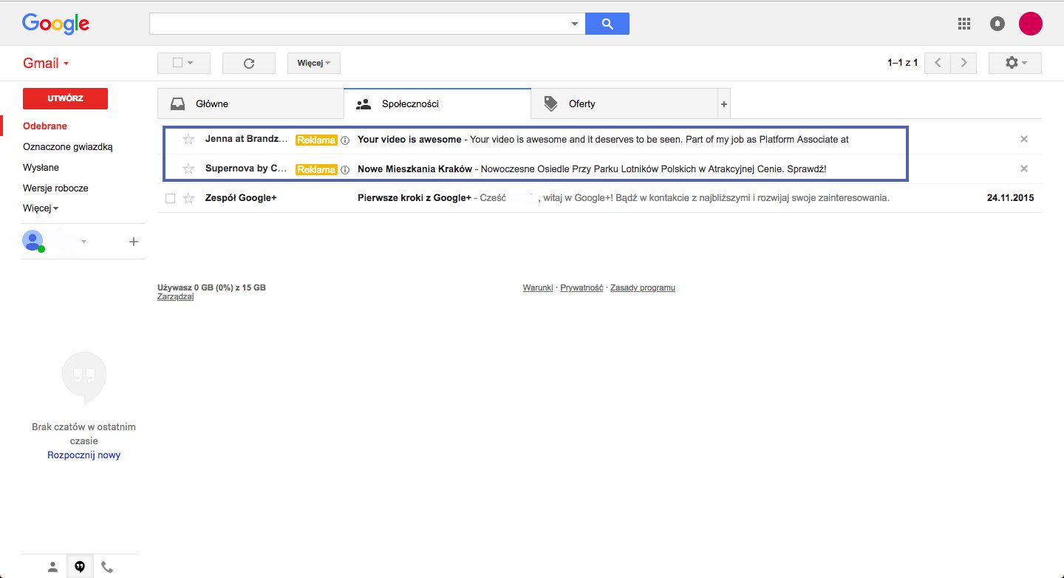
Task: Open the notifications bell icon
Action: [x=997, y=24]
